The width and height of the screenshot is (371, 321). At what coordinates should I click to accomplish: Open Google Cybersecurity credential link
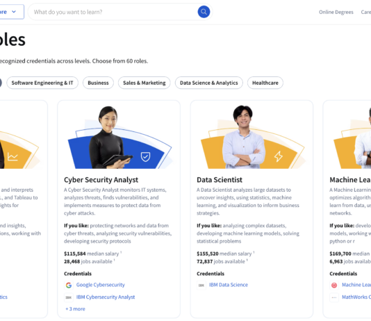(x=100, y=285)
